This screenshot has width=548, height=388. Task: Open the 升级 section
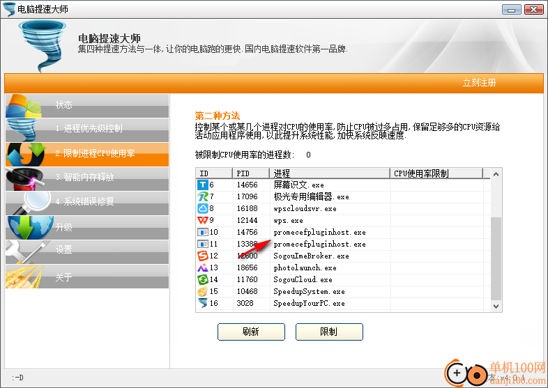87,227
